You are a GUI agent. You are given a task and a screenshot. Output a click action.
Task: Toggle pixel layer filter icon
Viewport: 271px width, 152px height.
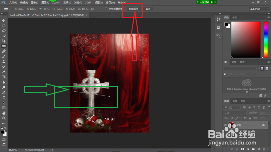click(x=244, y=107)
